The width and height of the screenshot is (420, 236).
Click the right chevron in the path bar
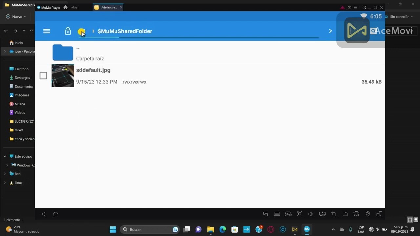click(330, 31)
